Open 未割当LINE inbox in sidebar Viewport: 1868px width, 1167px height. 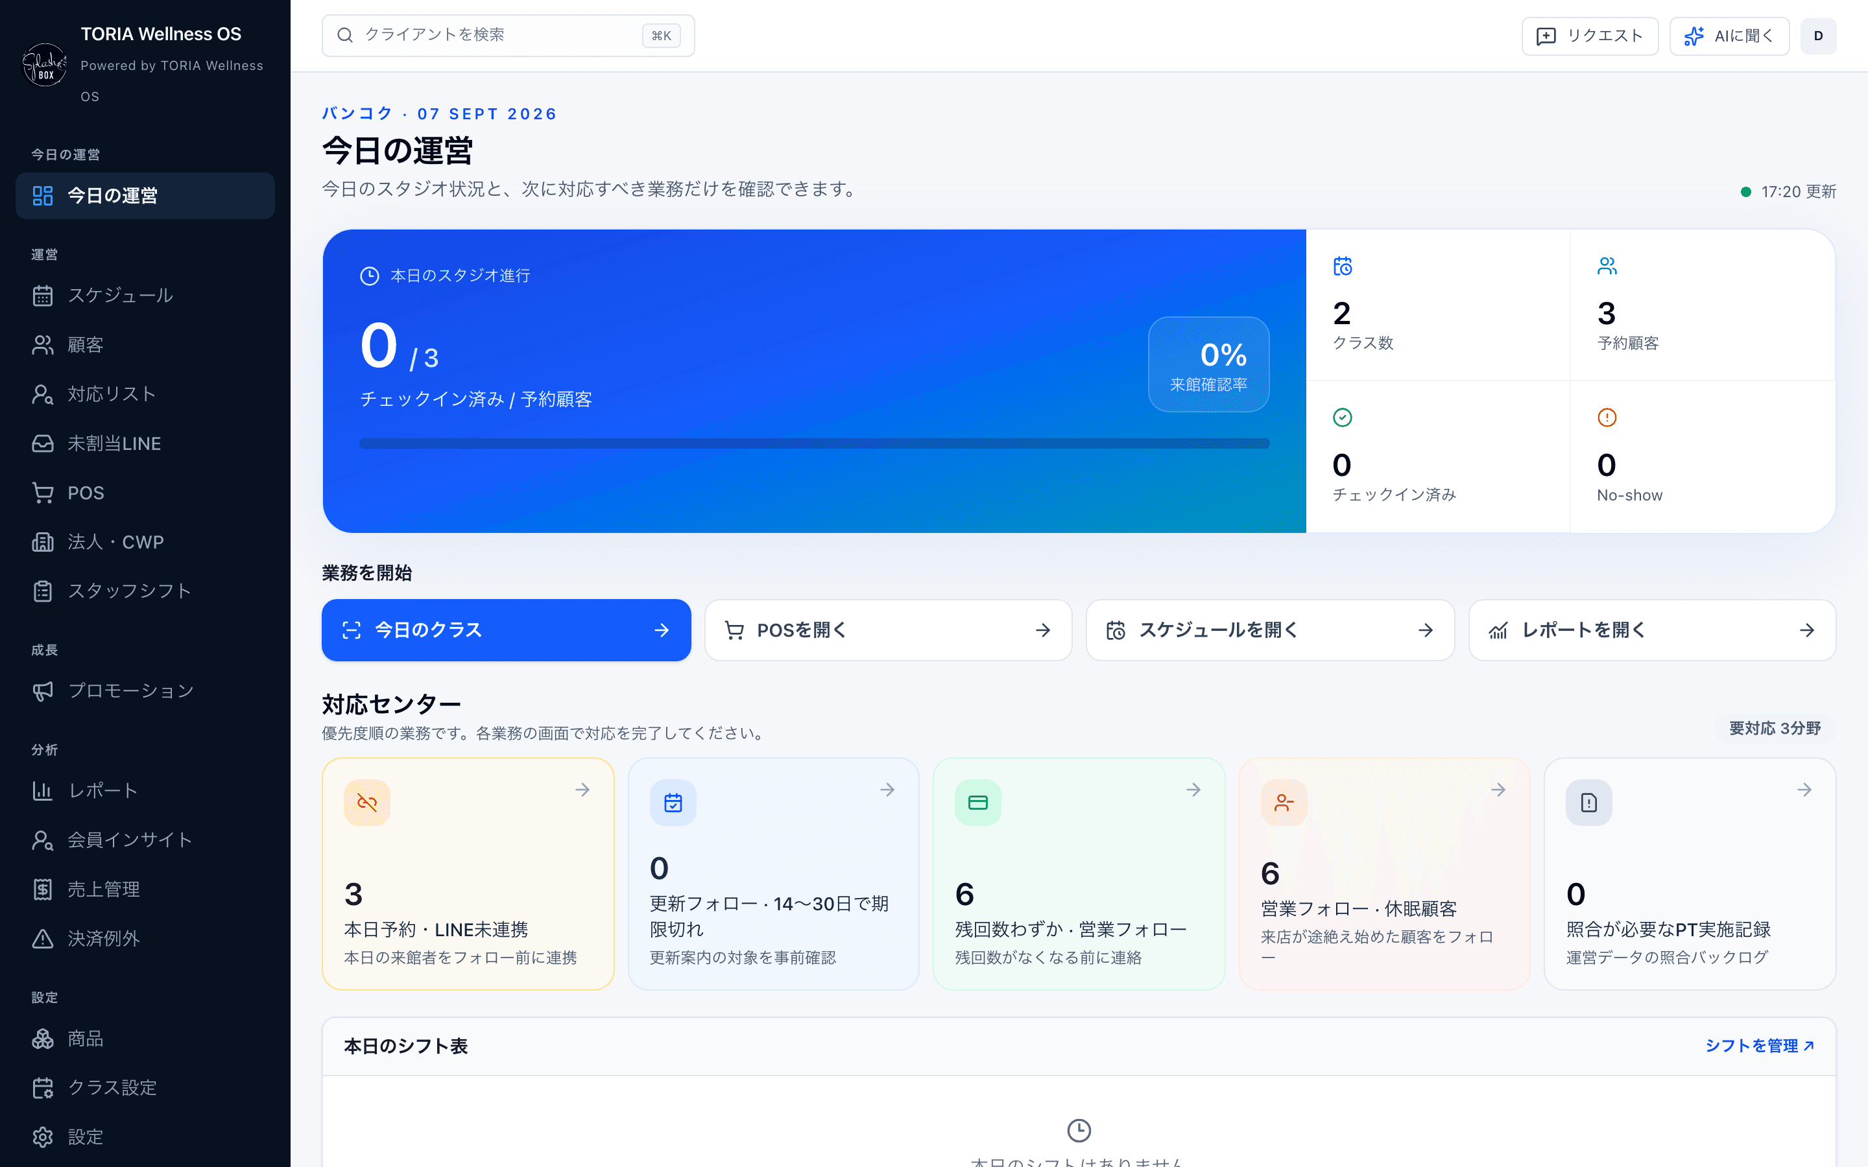click(x=145, y=443)
